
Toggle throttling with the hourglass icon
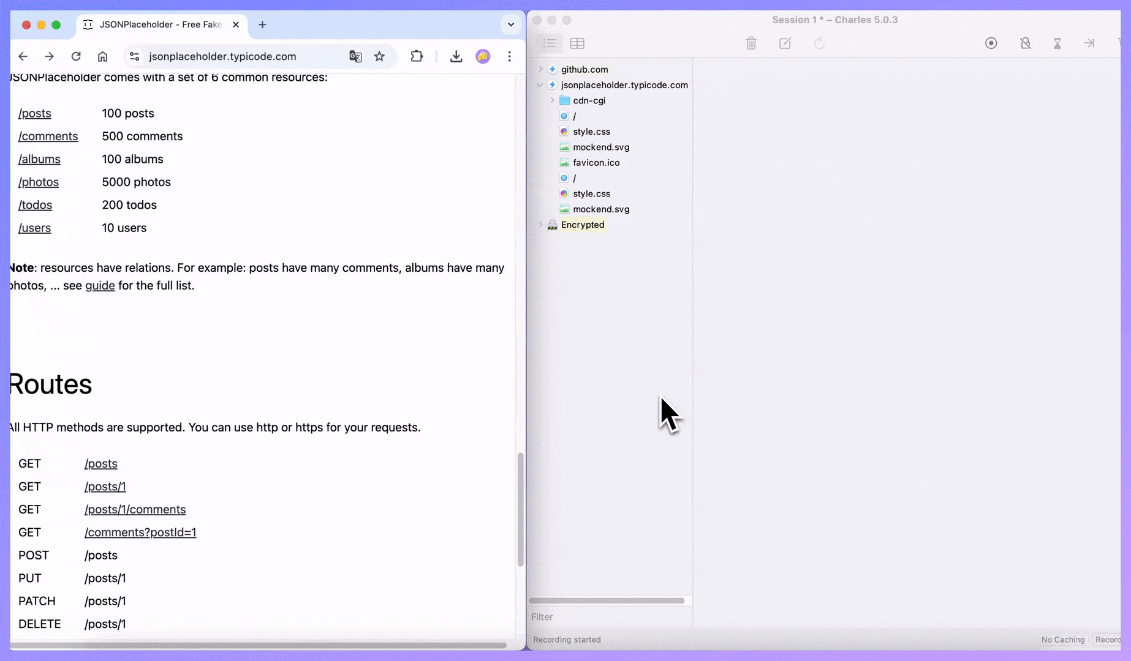[1057, 43]
